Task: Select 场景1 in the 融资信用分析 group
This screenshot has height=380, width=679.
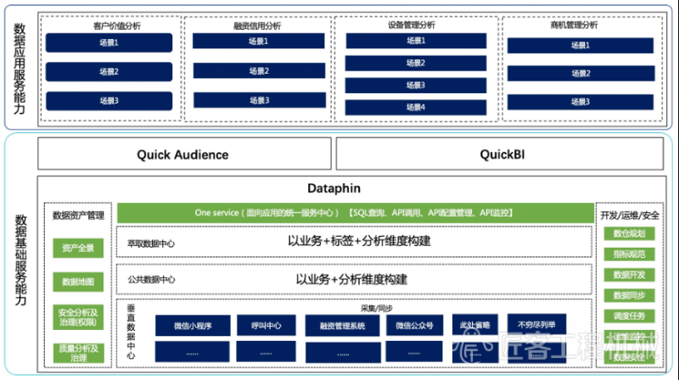Action: pyautogui.click(x=259, y=41)
